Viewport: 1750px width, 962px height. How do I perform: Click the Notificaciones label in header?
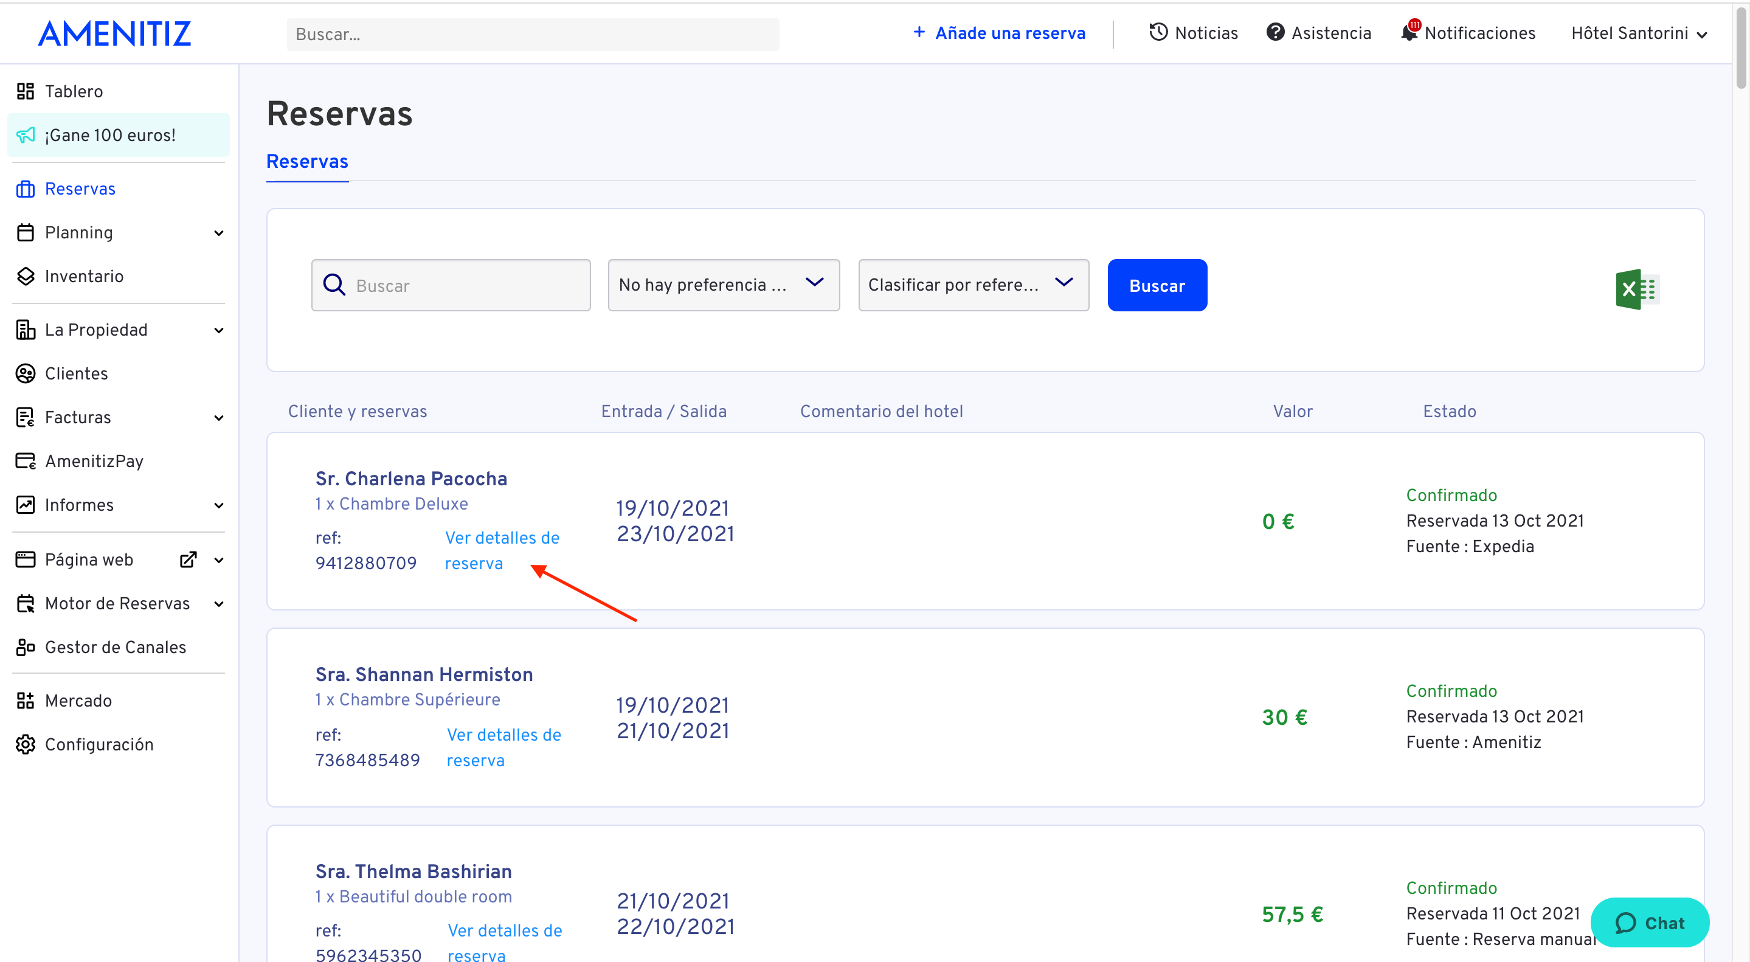coord(1479,33)
